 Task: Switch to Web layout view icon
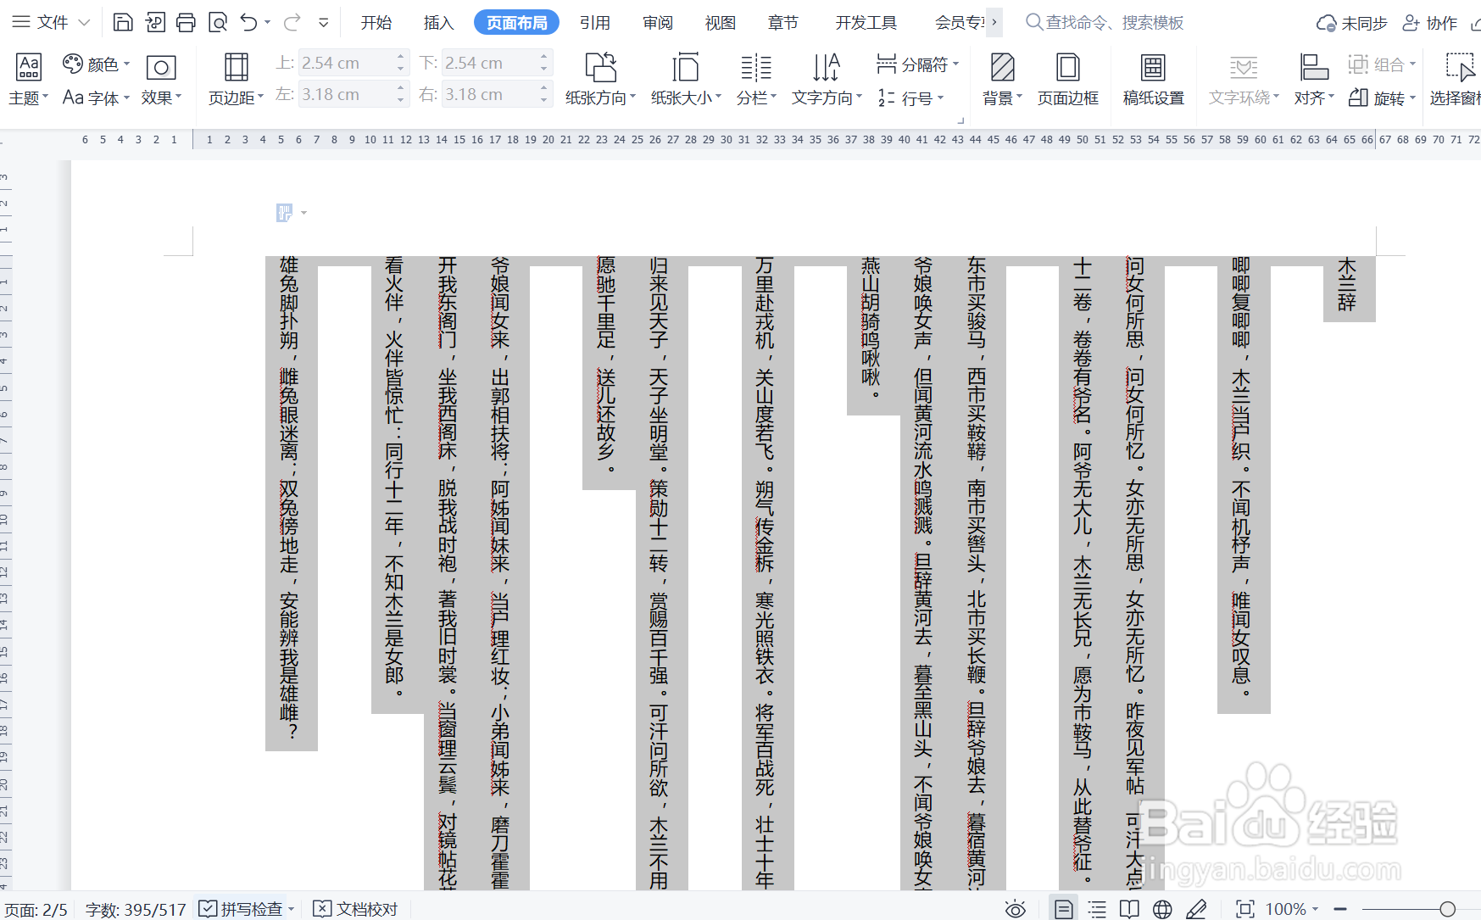click(x=1162, y=909)
